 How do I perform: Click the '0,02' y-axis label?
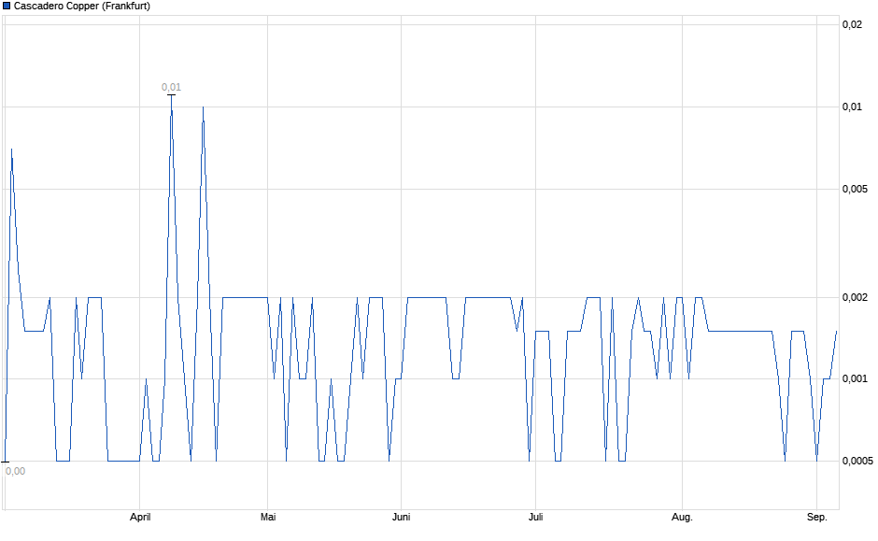[852, 24]
